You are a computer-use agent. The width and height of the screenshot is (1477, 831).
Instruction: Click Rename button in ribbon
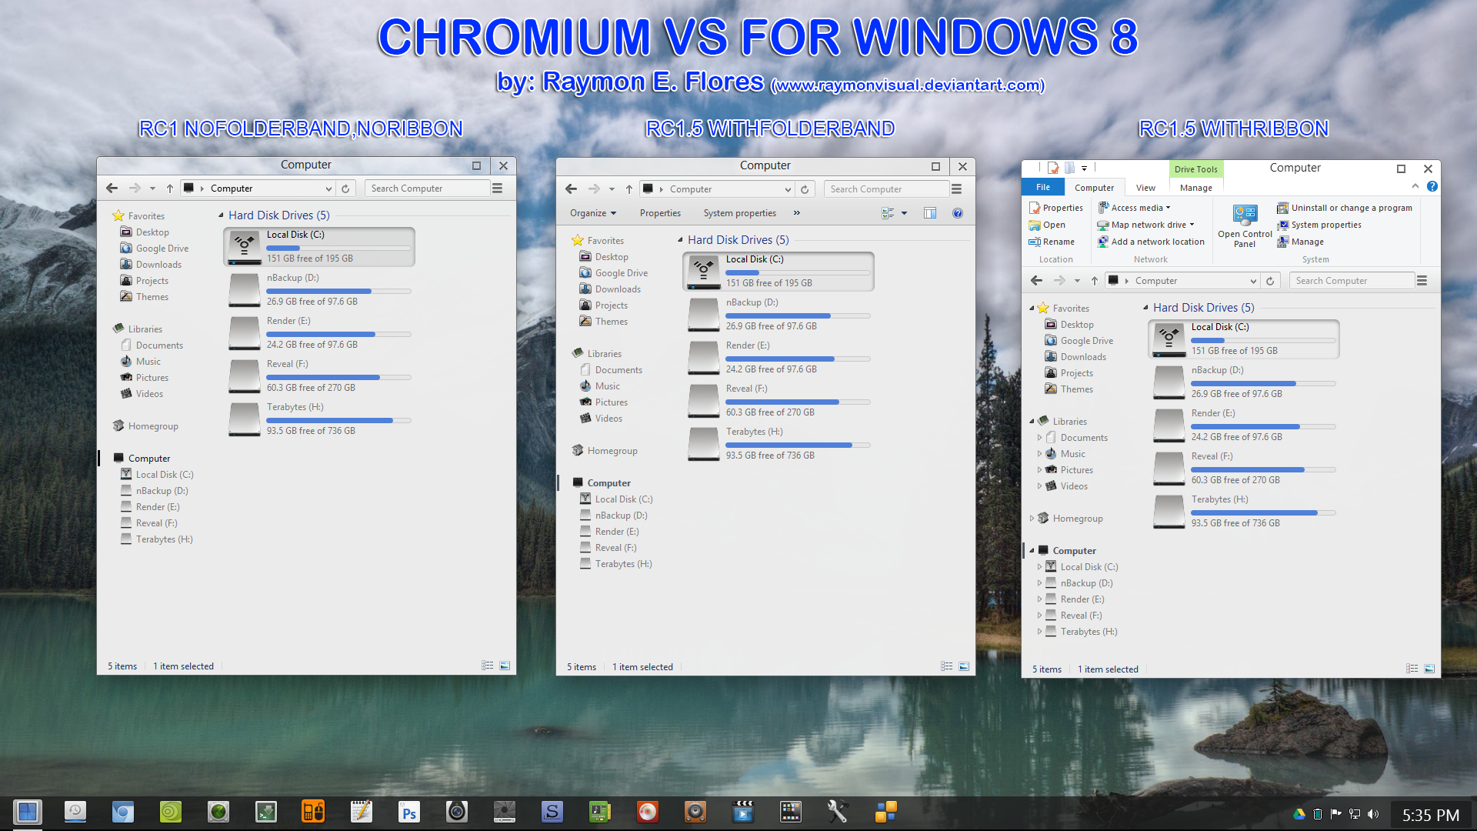click(x=1052, y=242)
